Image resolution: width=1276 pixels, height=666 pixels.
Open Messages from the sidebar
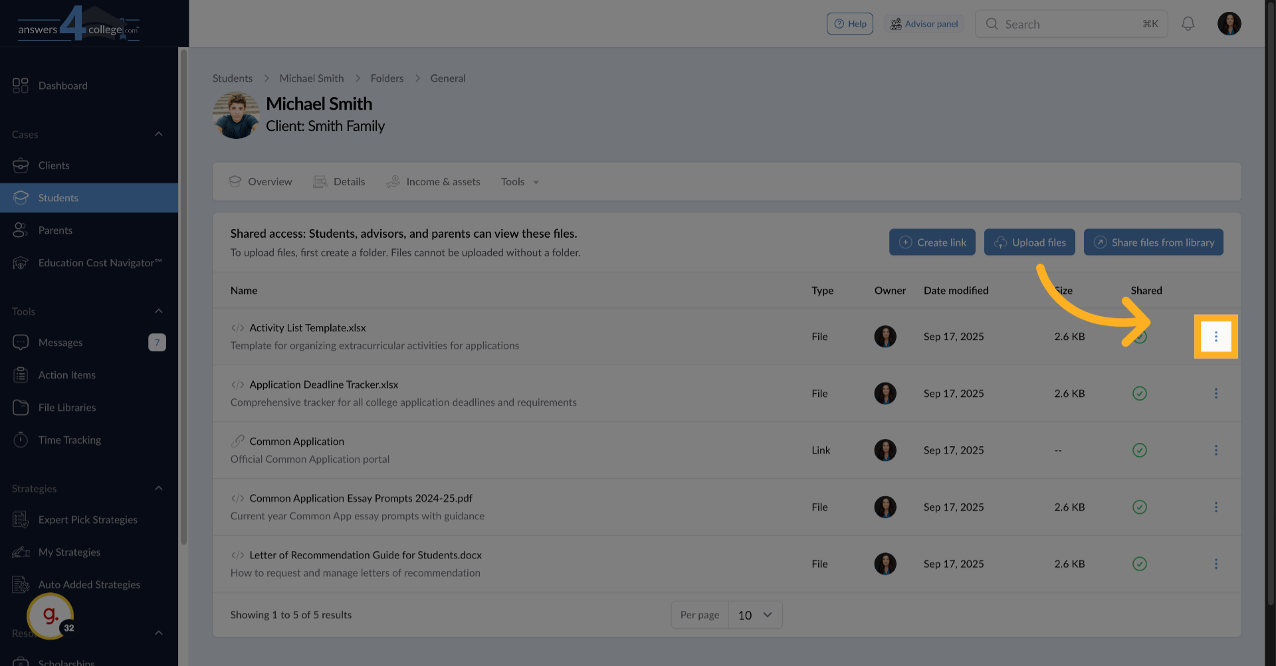(60, 343)
